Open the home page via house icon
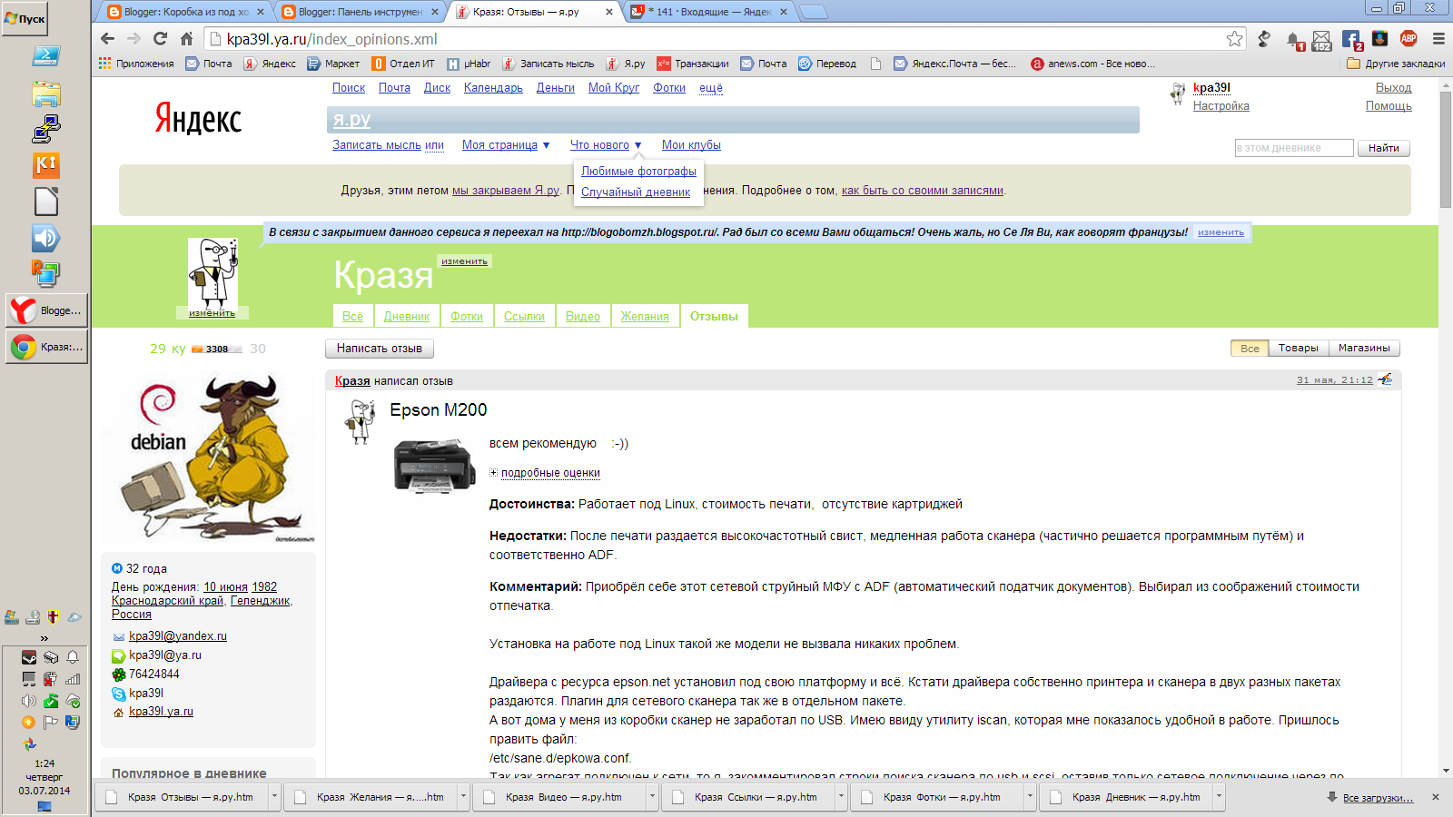 coord(187,39)
